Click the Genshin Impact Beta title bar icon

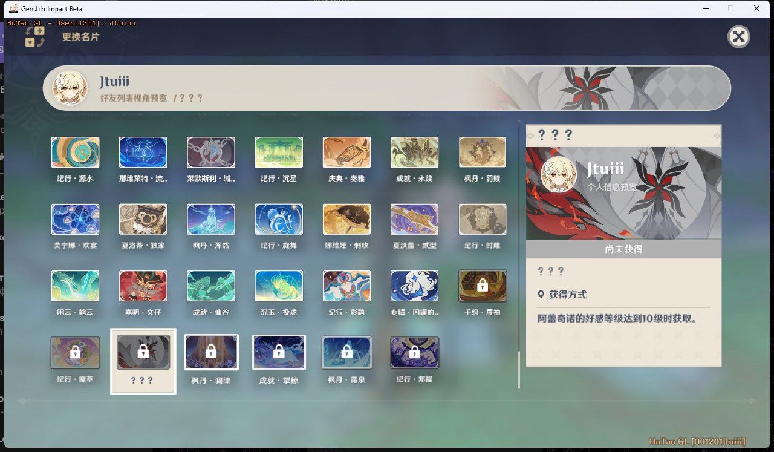point(13,8)
